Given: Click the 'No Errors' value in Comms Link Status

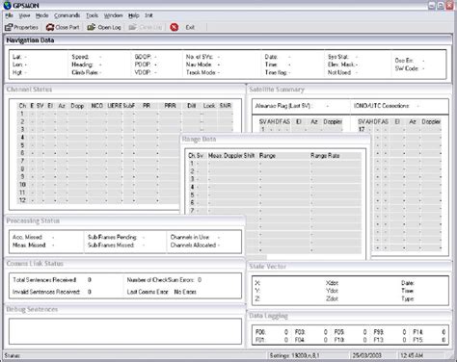Looking at the screenshot, I should tap(185, 292).
